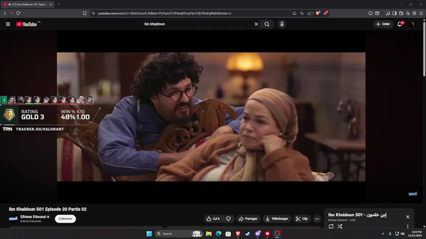
Task: Open picture-in-picture icon in the address bar
Action: pyautogui.click(x=295, y=13)
